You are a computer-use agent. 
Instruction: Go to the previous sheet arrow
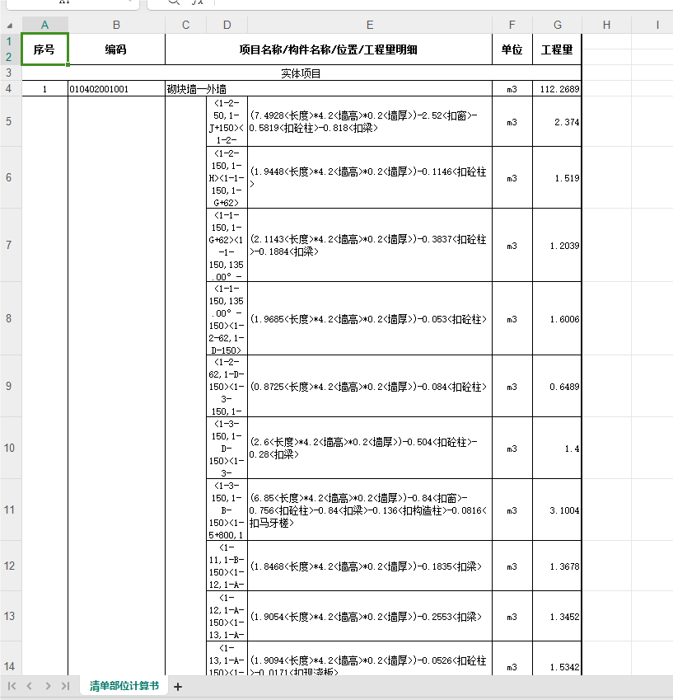click(x=30, y=686)
